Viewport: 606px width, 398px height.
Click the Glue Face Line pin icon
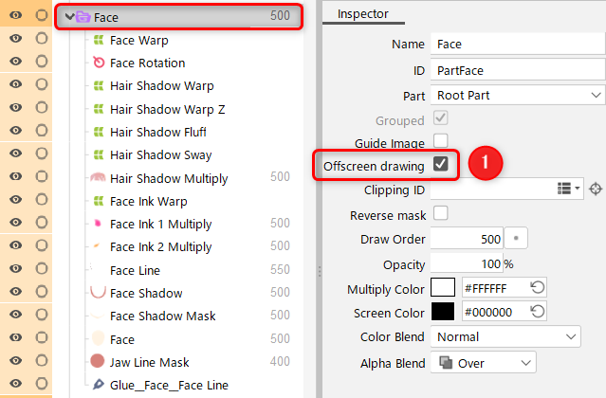pyautogui.click(x=100, y=385)
